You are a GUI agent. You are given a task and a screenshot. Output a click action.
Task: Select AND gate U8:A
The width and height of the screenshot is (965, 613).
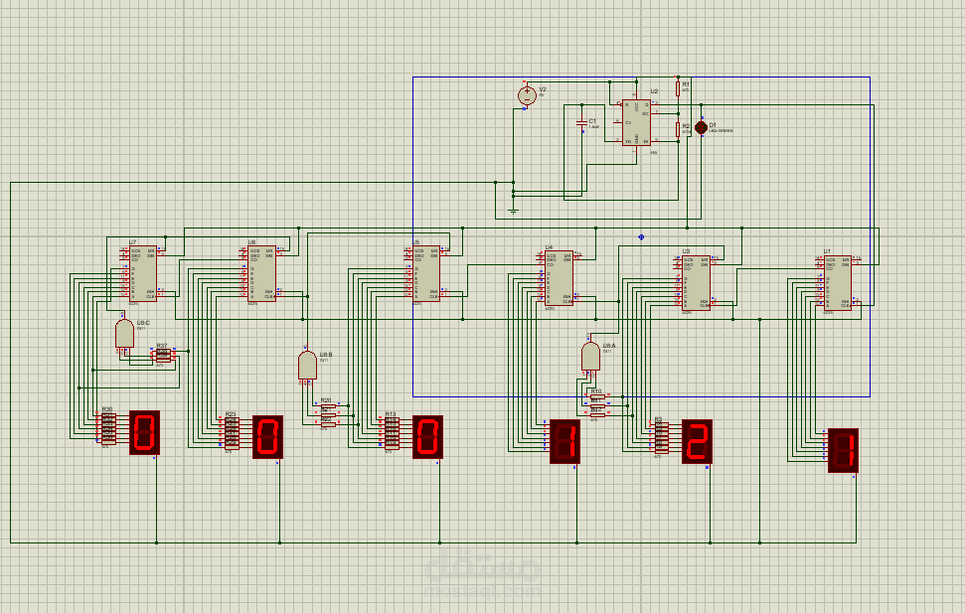[x=590, y=357]
